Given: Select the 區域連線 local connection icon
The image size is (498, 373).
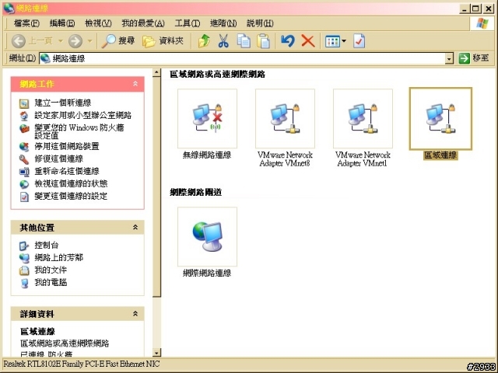Looking at the screenshot, I should (440, 119).
